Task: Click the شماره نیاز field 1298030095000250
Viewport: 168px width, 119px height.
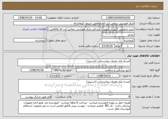Action: (118, 18)
